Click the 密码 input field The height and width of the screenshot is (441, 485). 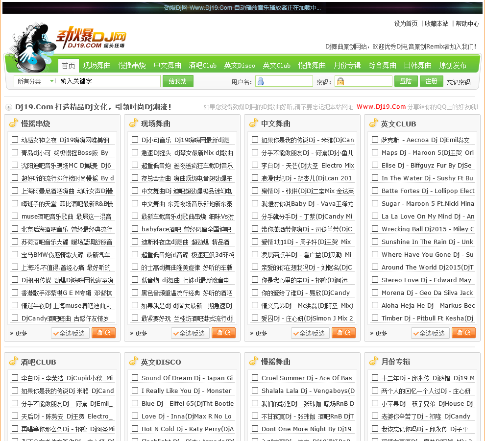(x=364, y=81)
